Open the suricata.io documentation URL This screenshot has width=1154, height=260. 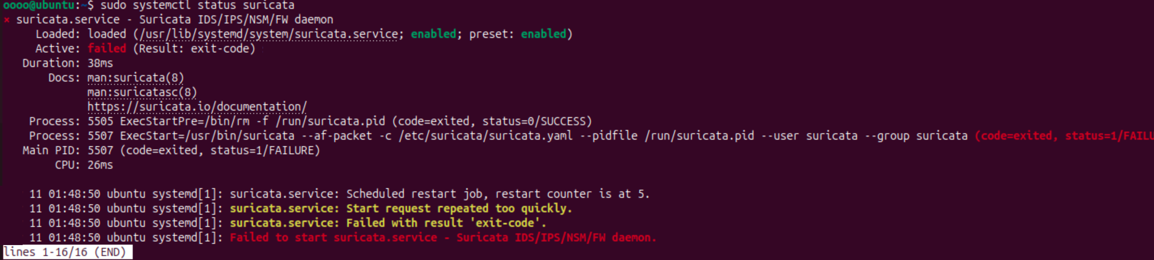point(197,107)
